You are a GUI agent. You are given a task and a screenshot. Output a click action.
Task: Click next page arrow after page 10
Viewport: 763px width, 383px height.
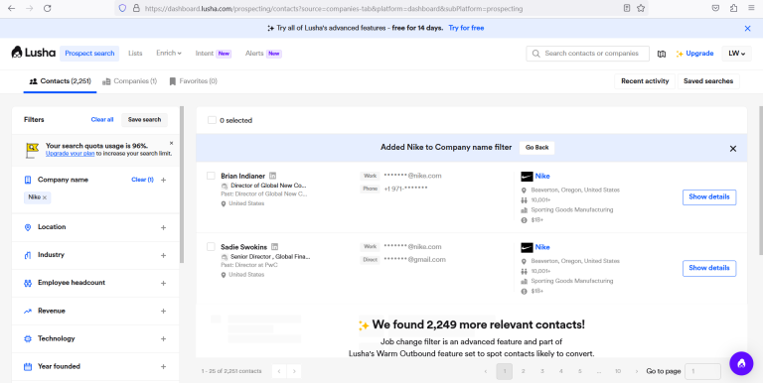(637, 371)
